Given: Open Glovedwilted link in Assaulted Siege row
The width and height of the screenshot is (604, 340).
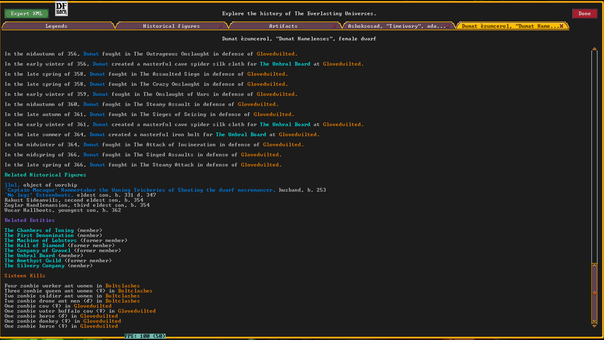Looking at the screenshot, I should pyautogui.click(x=267, y=74).
